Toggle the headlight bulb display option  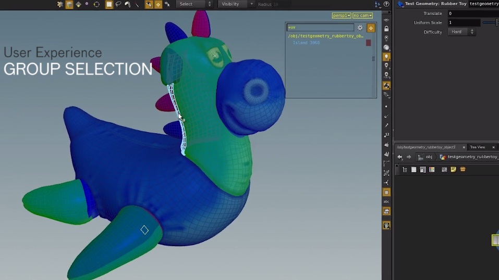click(386, 56)
